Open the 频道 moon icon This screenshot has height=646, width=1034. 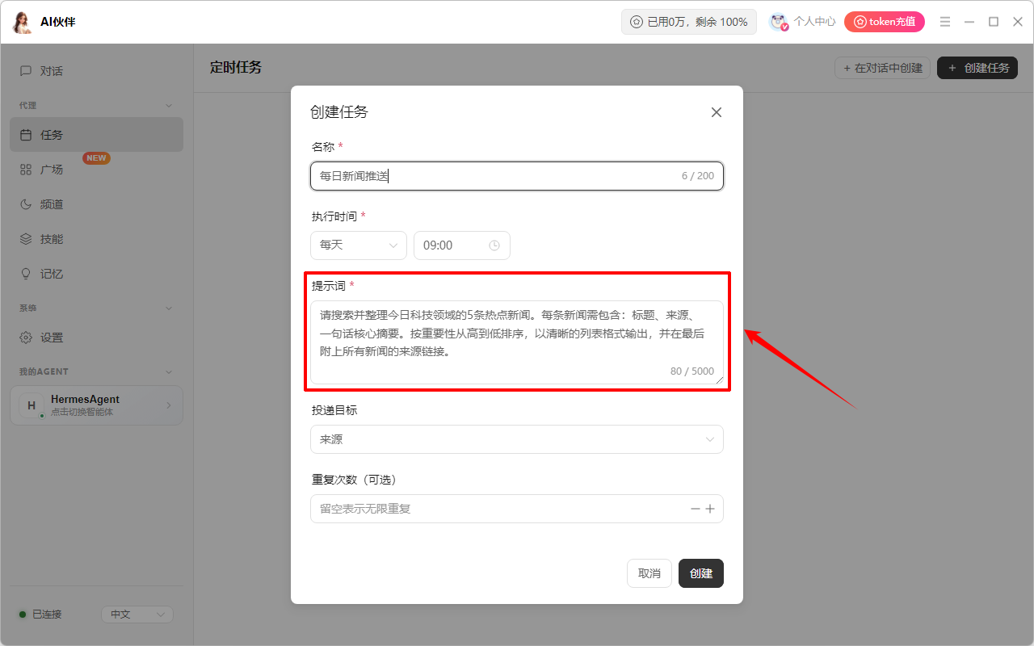pos(26,204)
